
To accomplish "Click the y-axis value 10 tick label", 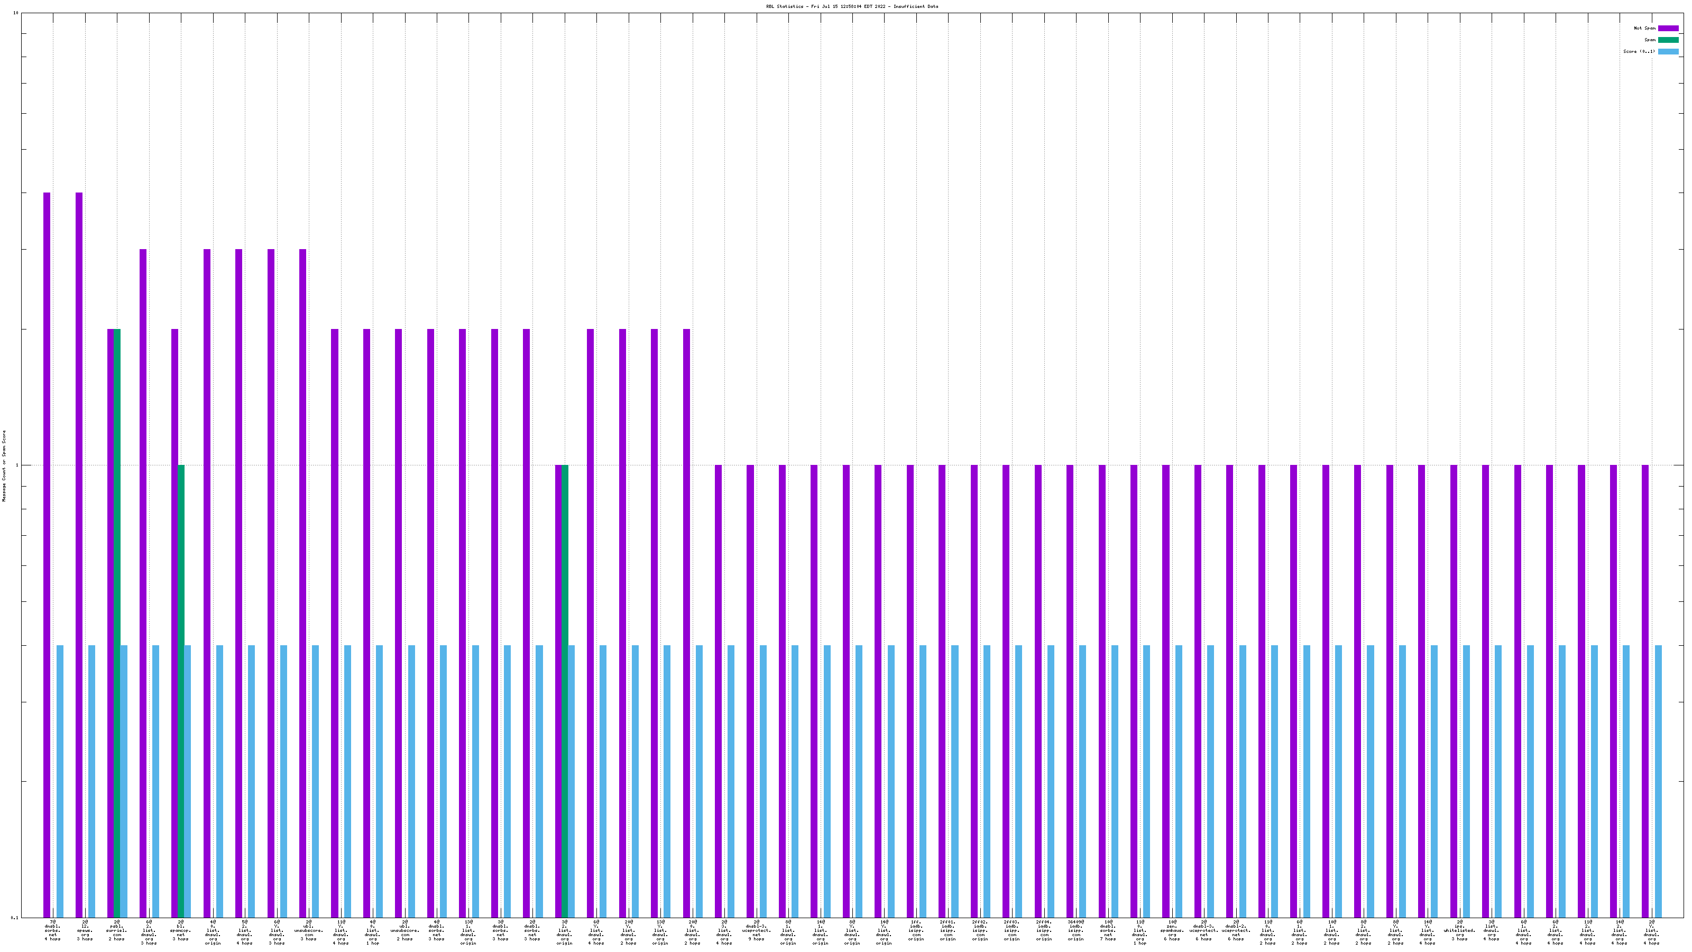I will point(16,13).
